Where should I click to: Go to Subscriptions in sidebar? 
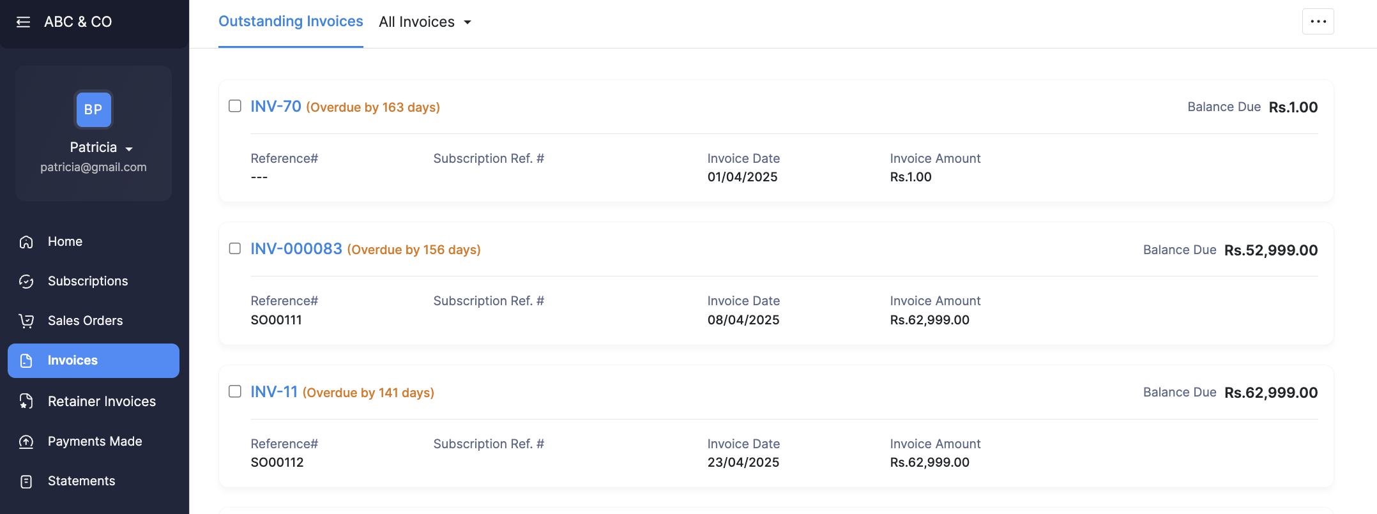[x=87, y=282]
